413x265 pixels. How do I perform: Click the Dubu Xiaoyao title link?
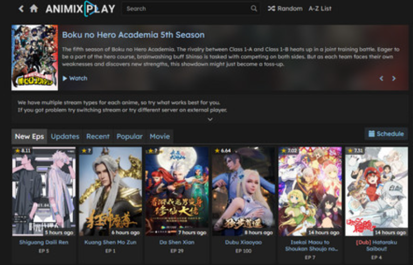tap(243, 242)
